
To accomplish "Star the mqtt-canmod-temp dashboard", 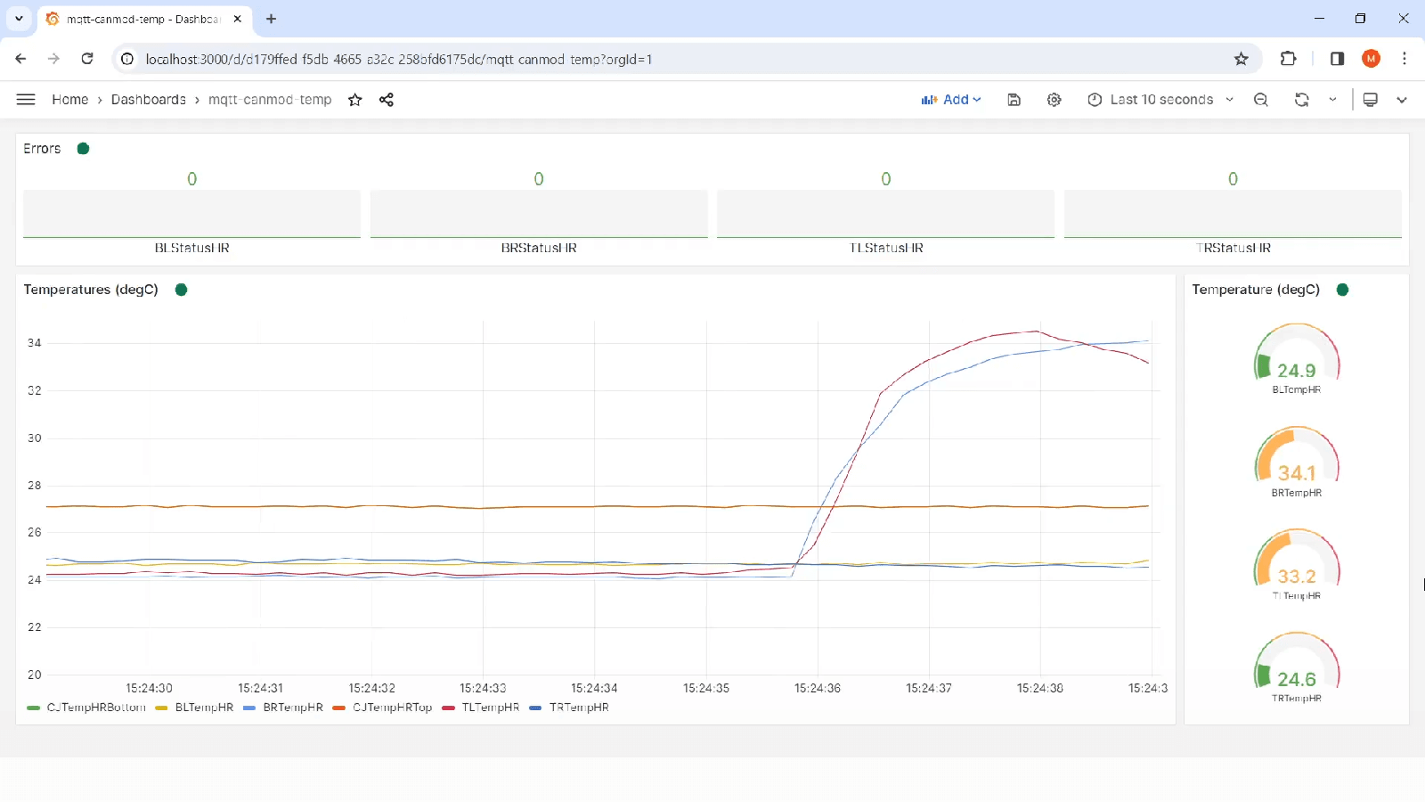I will coord(355,100).
